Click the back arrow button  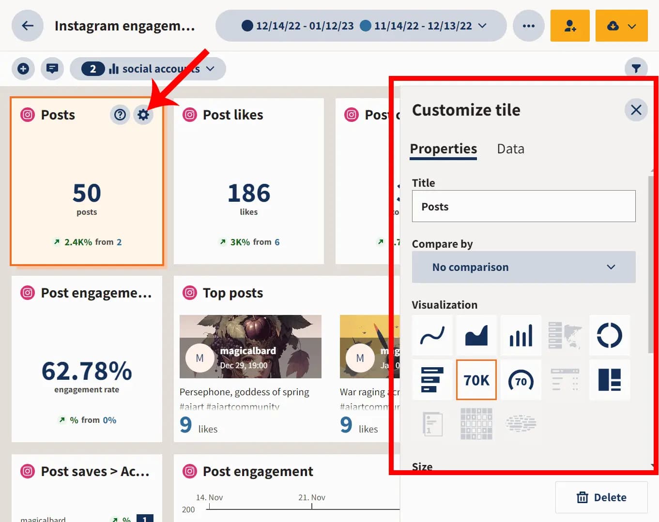point(28,26)
